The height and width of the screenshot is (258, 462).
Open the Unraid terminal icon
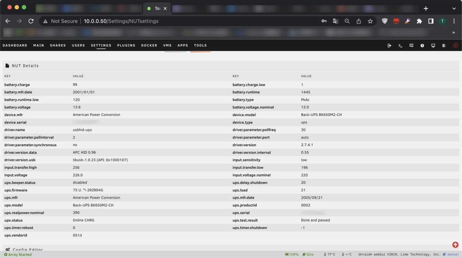click(400, 46)
